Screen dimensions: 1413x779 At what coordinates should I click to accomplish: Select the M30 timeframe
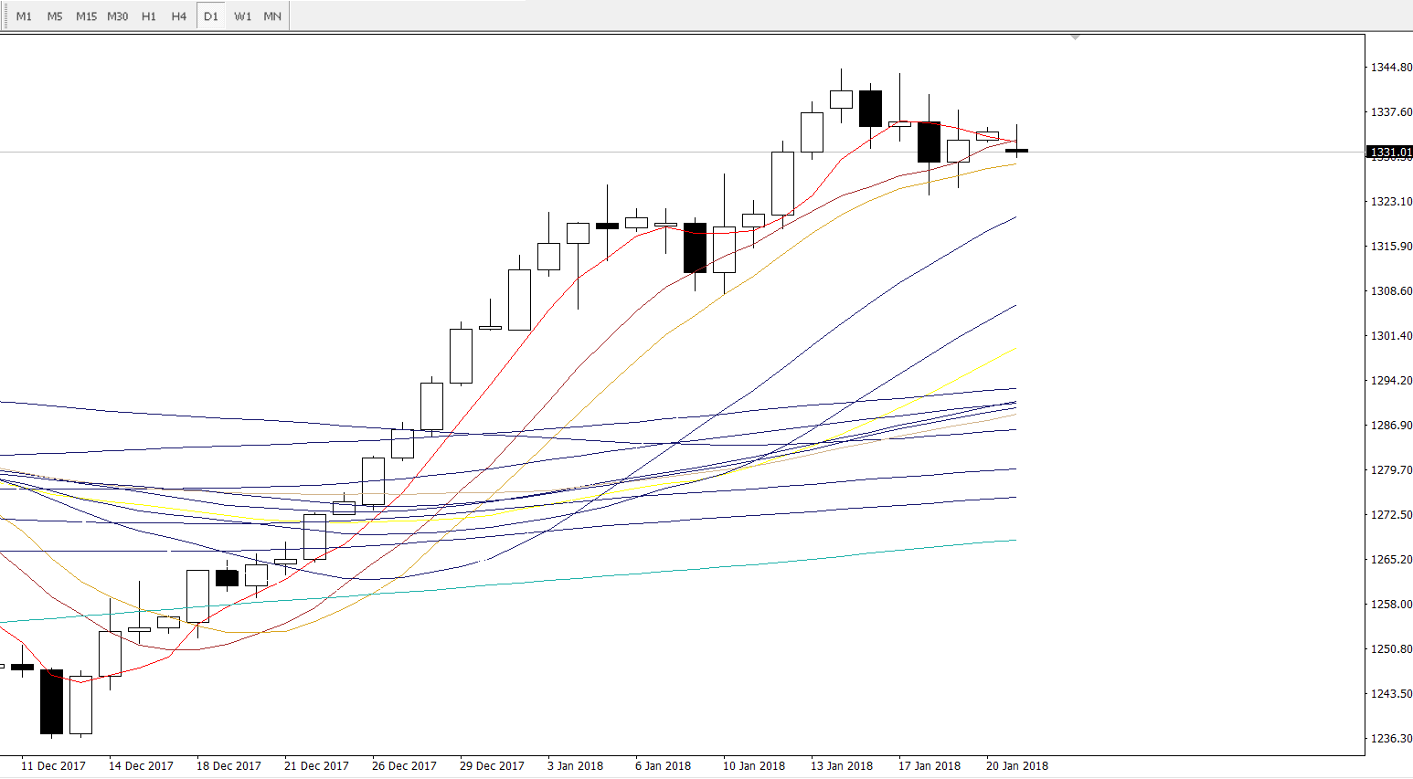click(x=117, y=16)
